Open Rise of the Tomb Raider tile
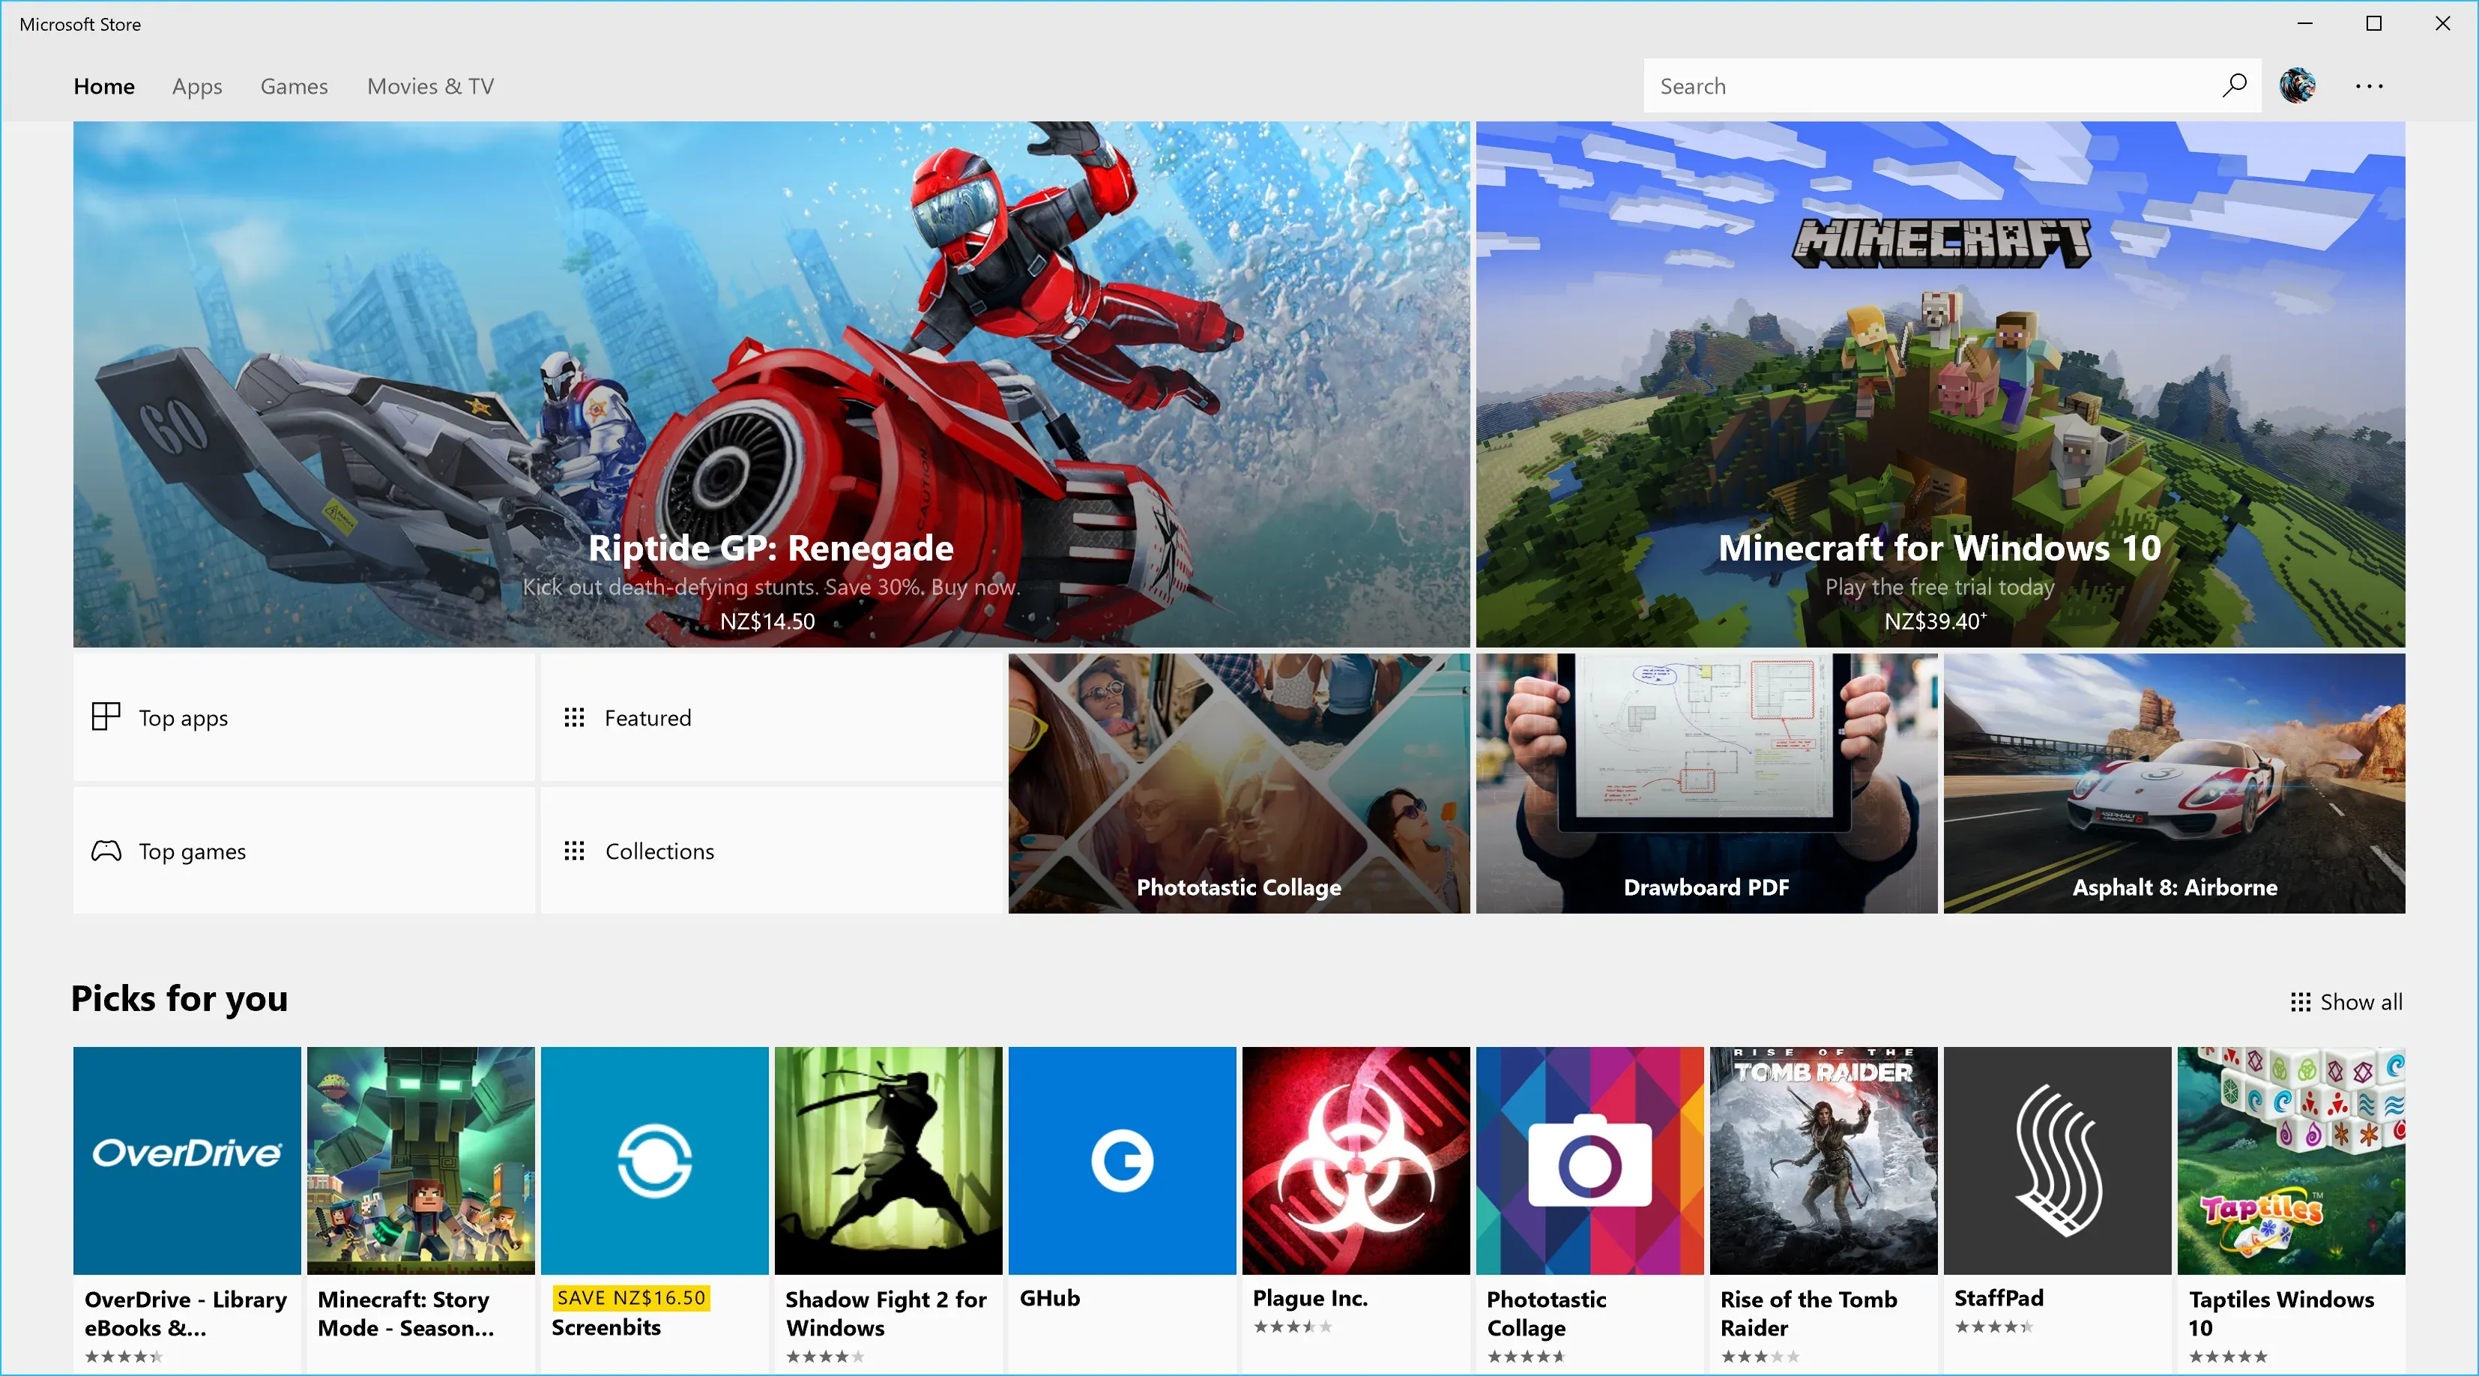The height and width of the screenshot is (1376, 2479). point(1823,1209)
